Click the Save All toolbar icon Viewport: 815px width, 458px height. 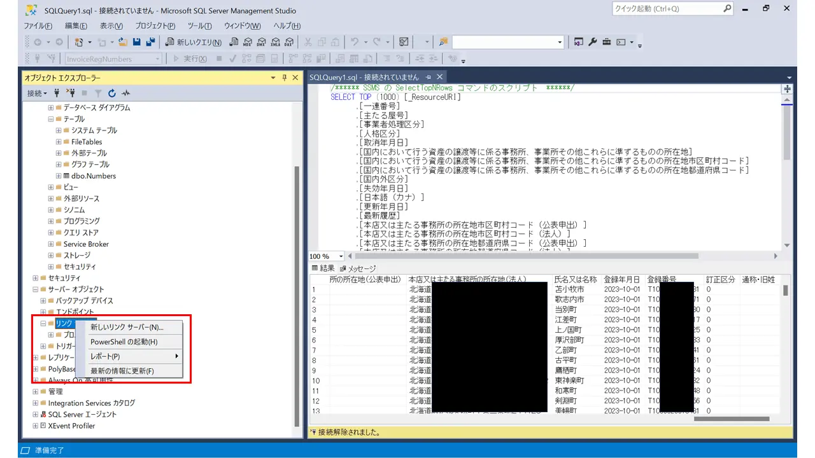150,42
